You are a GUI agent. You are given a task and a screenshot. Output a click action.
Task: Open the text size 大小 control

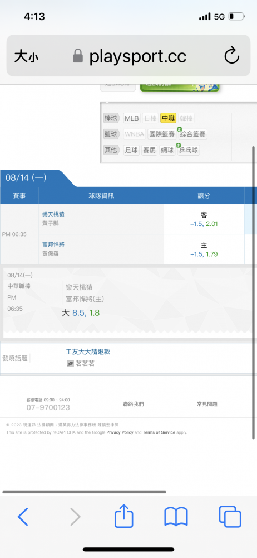click(x=26, y=56)
